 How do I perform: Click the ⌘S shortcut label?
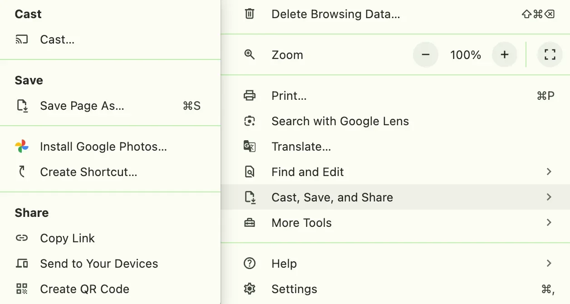[192, 106]
